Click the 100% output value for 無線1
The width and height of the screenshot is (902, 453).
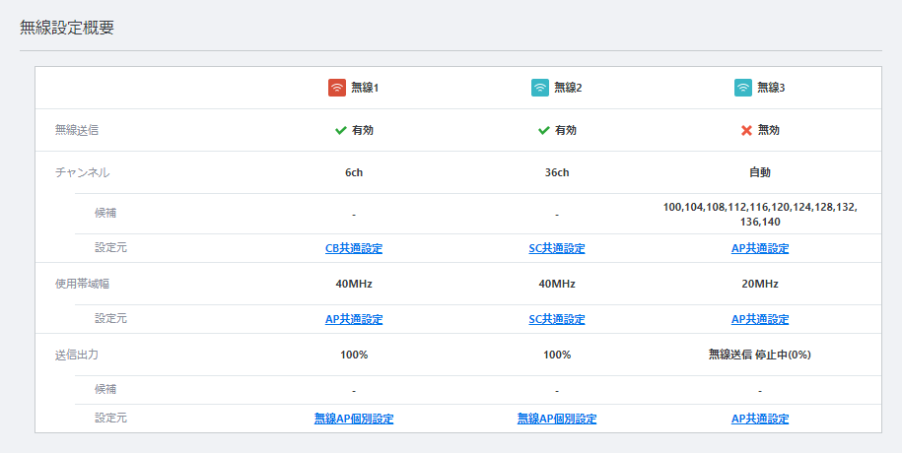(354, 355)
